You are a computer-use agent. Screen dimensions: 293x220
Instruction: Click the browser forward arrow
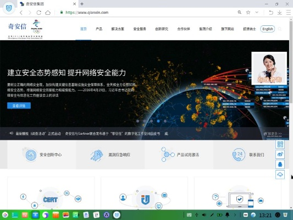[30, 13]
